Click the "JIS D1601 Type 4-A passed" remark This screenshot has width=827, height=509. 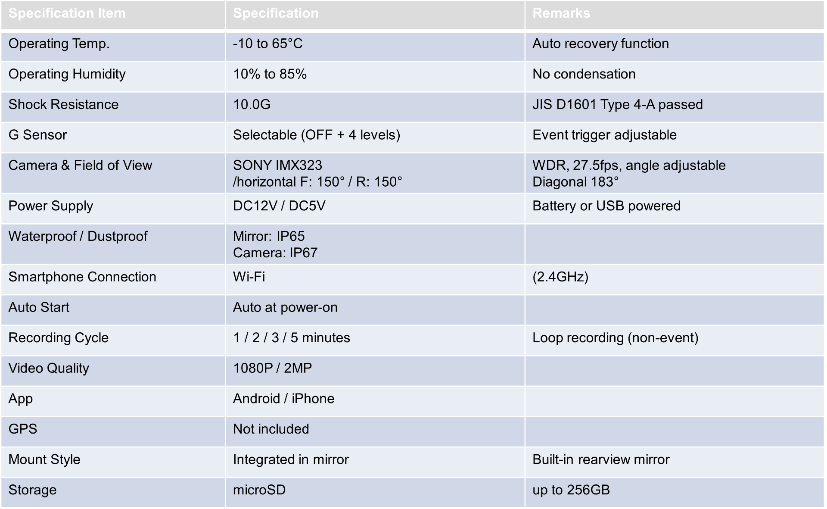[x=617, y=104]
